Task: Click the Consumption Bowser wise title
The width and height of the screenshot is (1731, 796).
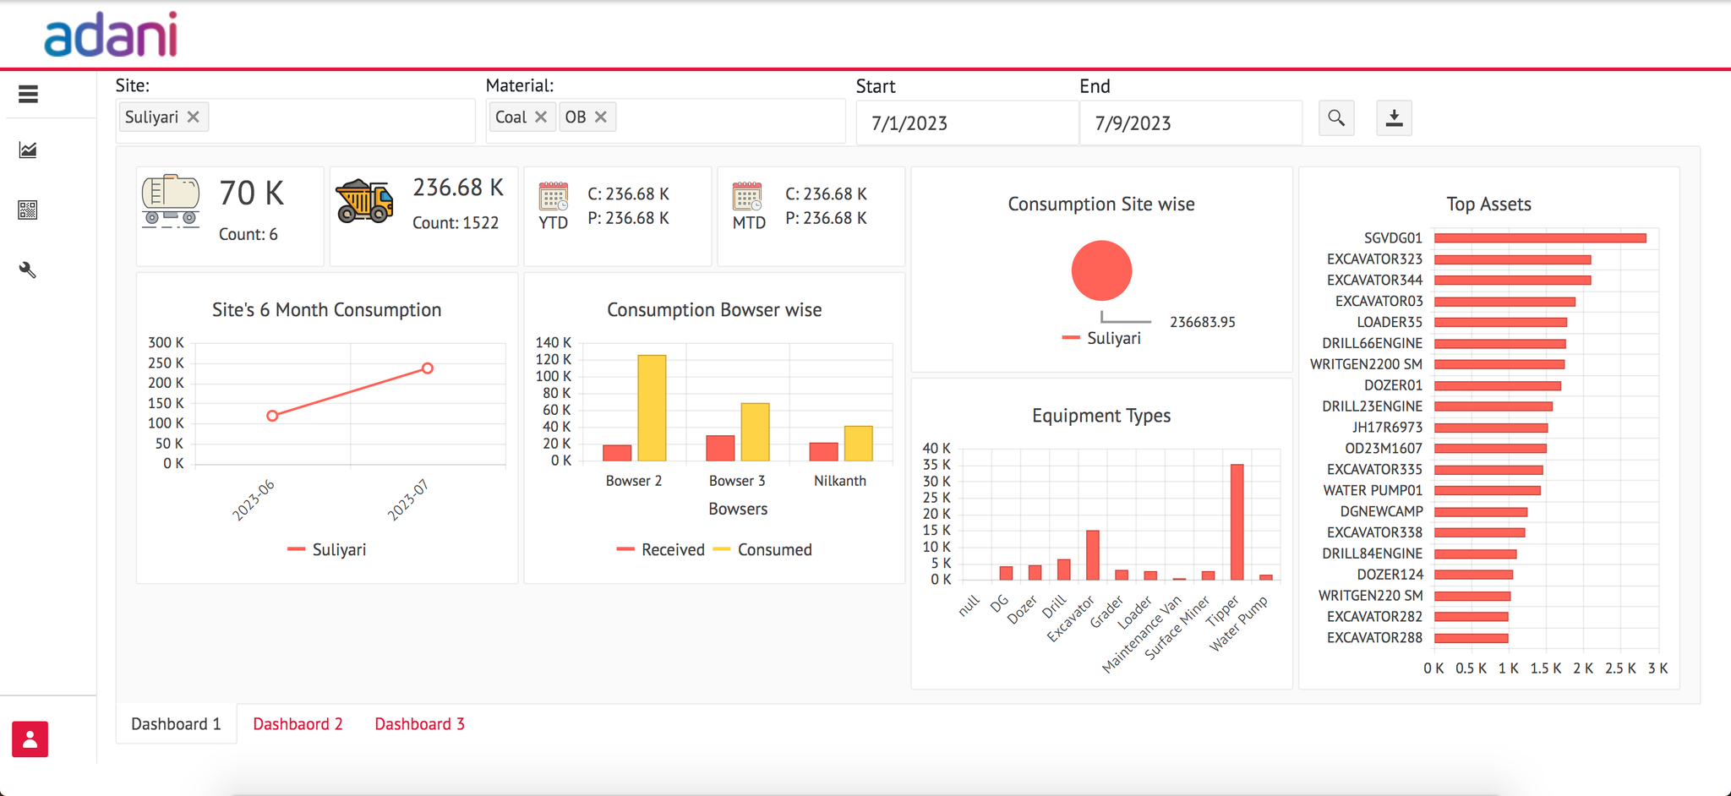Action: (714, 310)
